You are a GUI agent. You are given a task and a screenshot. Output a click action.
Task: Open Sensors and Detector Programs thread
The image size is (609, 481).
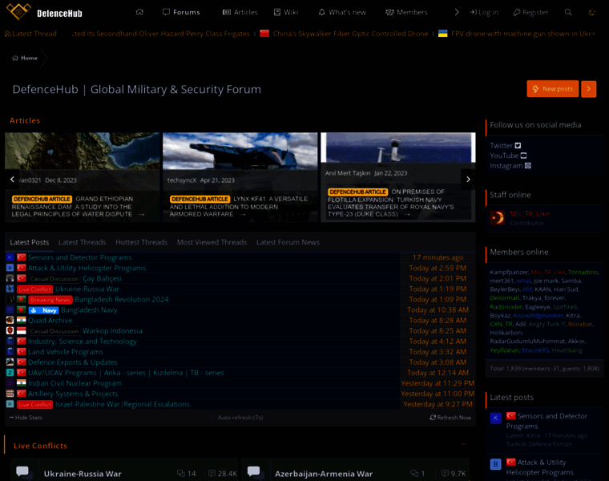tap(79, 257)
